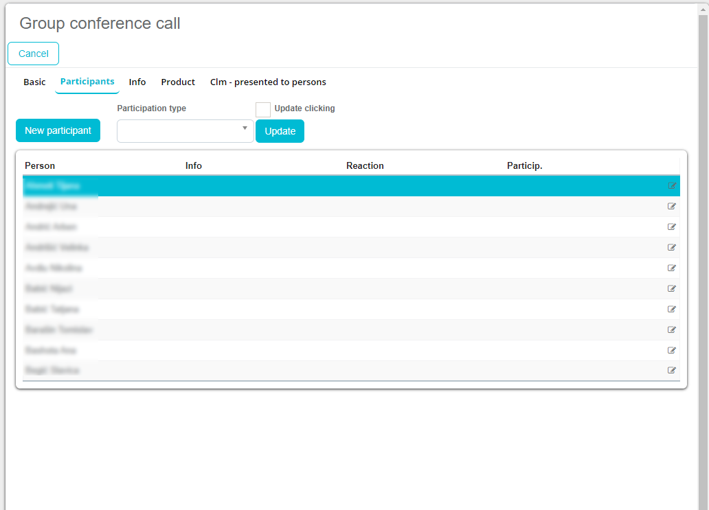The height and width of the screenshot is (510, 709).
Task: Open edit icon for sixth participant row
Action: (672, 289)
